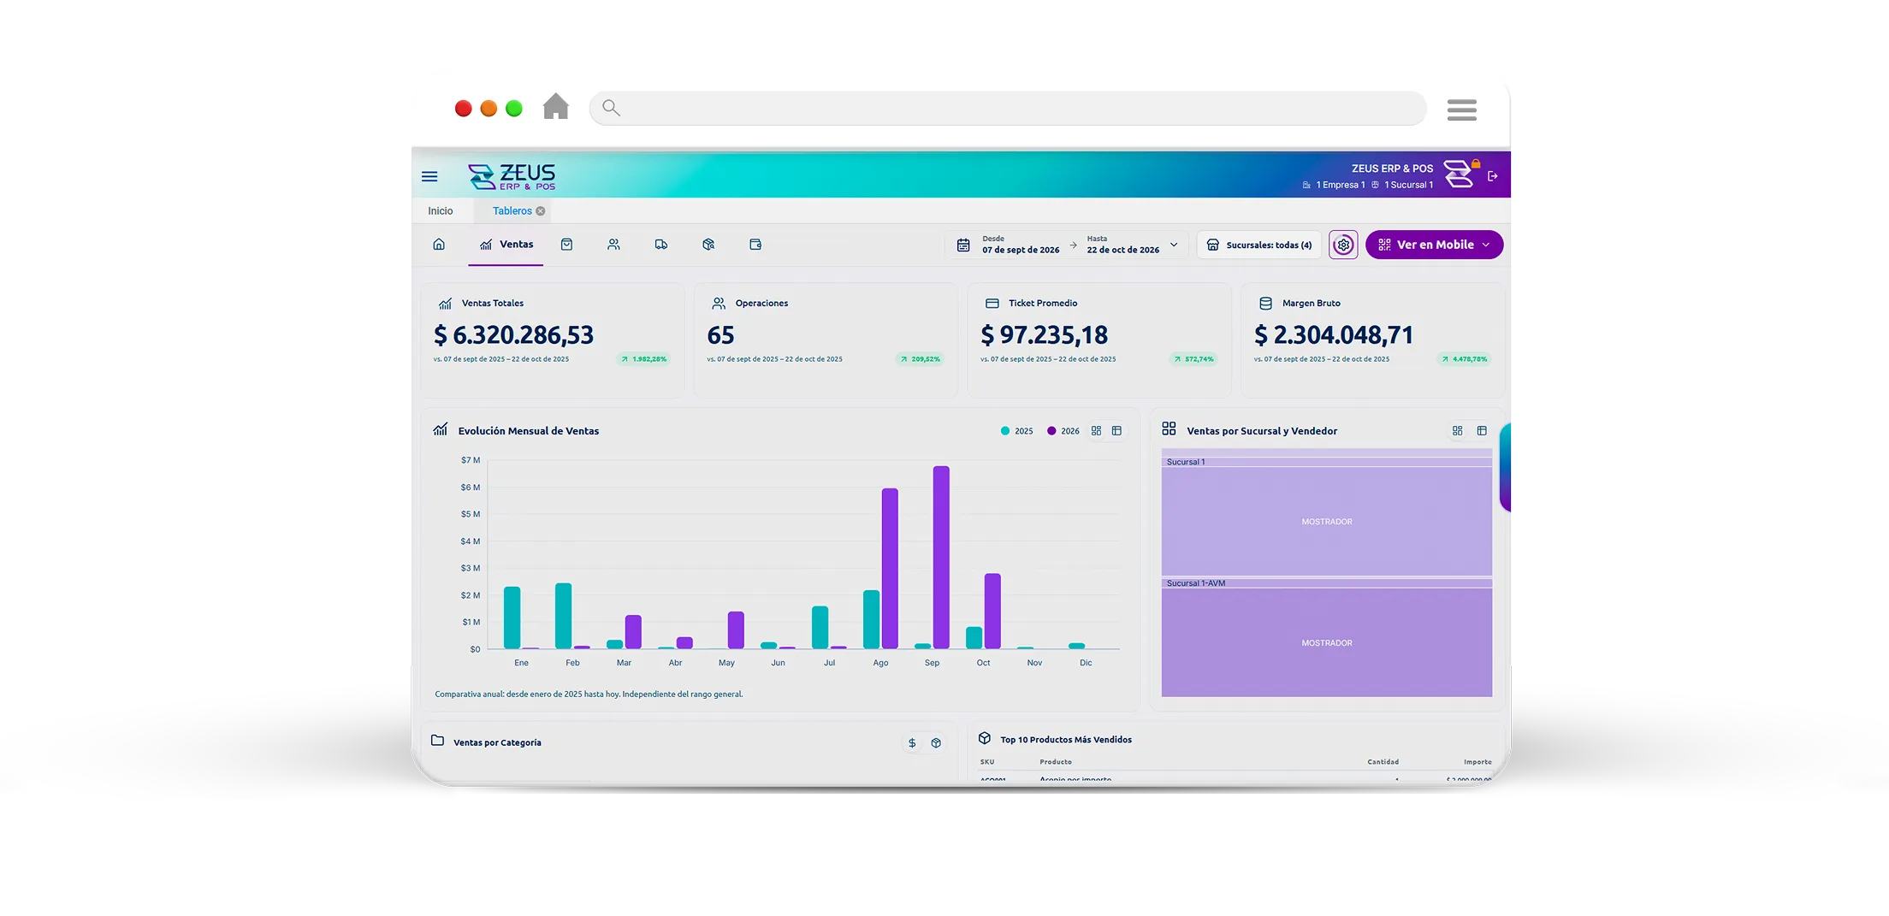Click the teal Feb 2025 bar

[x=563, y=616]
